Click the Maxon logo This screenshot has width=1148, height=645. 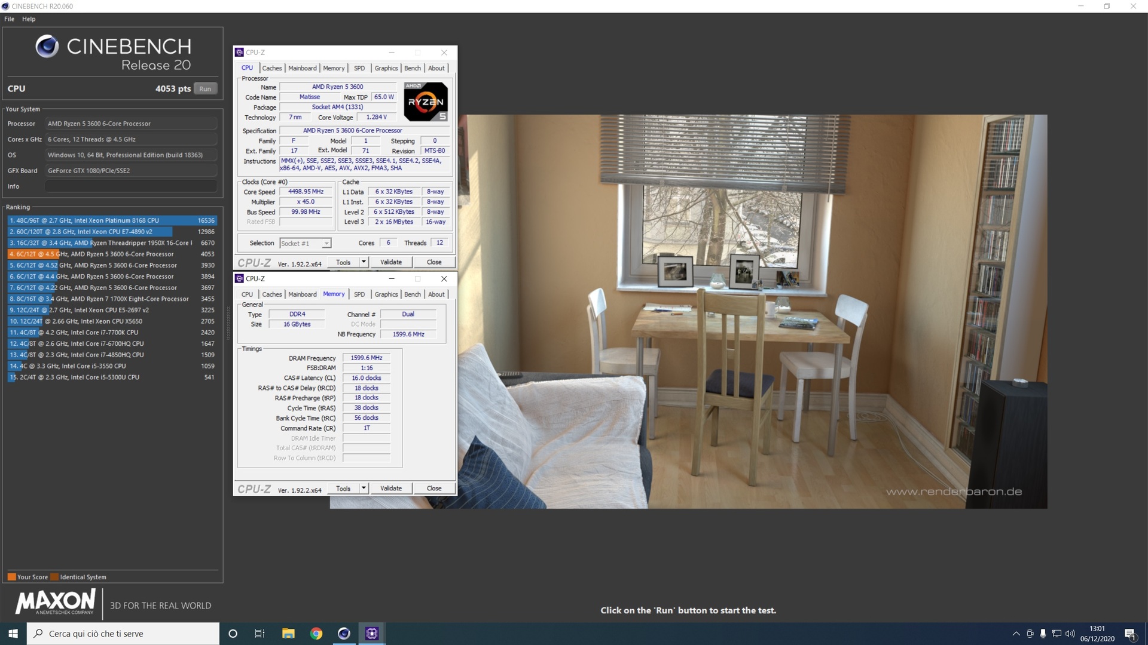click(55, 602)
